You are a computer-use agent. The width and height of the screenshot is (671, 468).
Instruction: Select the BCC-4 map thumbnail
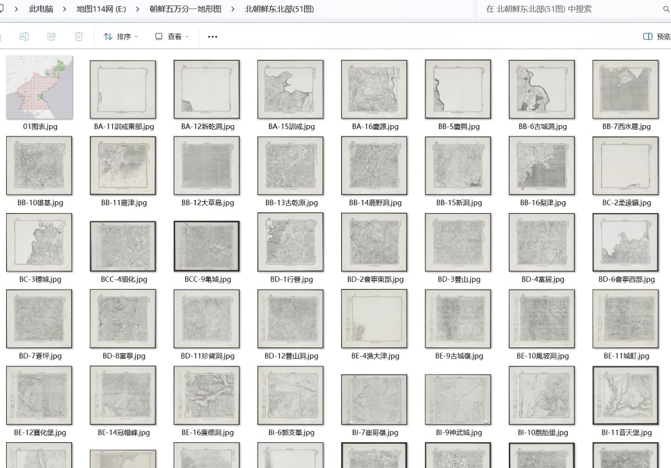(123, 246)
